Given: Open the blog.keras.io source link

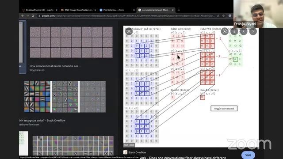Looking at the screenshot, I should click(x=37, y=70).
